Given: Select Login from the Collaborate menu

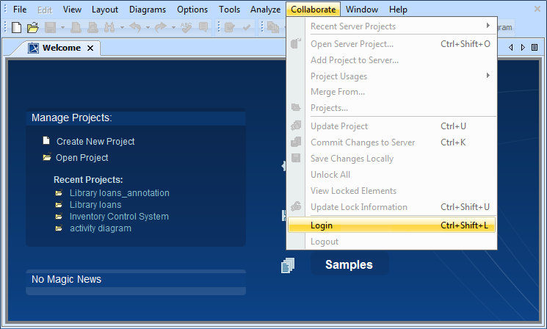Looking at the screenshot, I should (x=322, y=225).
